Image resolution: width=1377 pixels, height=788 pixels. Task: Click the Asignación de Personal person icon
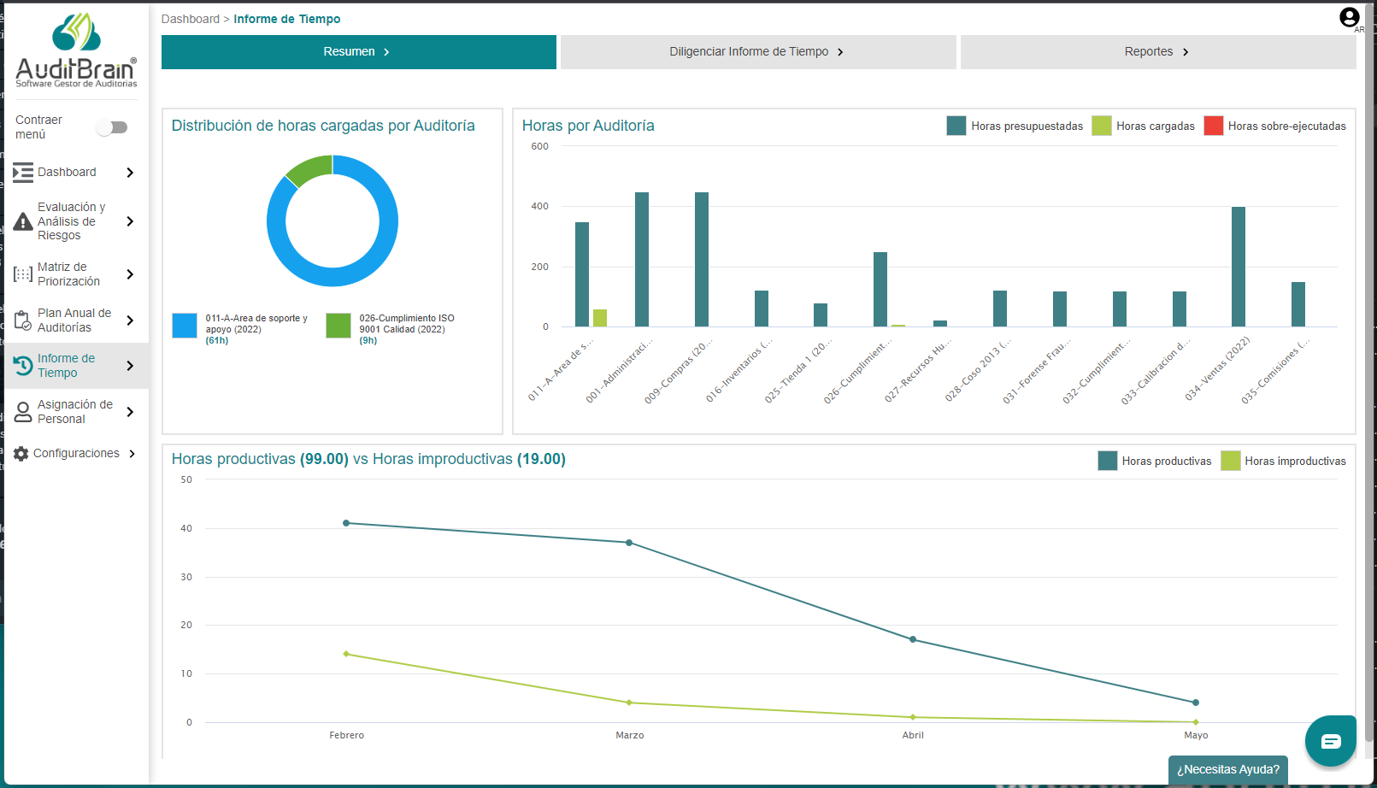click(22, 411)
